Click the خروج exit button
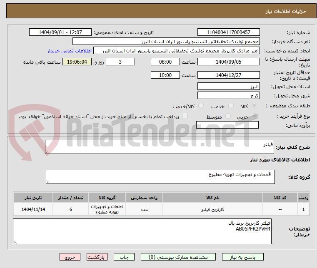The image size is (317, 268). point(70,257)
